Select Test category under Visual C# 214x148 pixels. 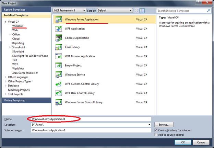[x=15, y=60]
